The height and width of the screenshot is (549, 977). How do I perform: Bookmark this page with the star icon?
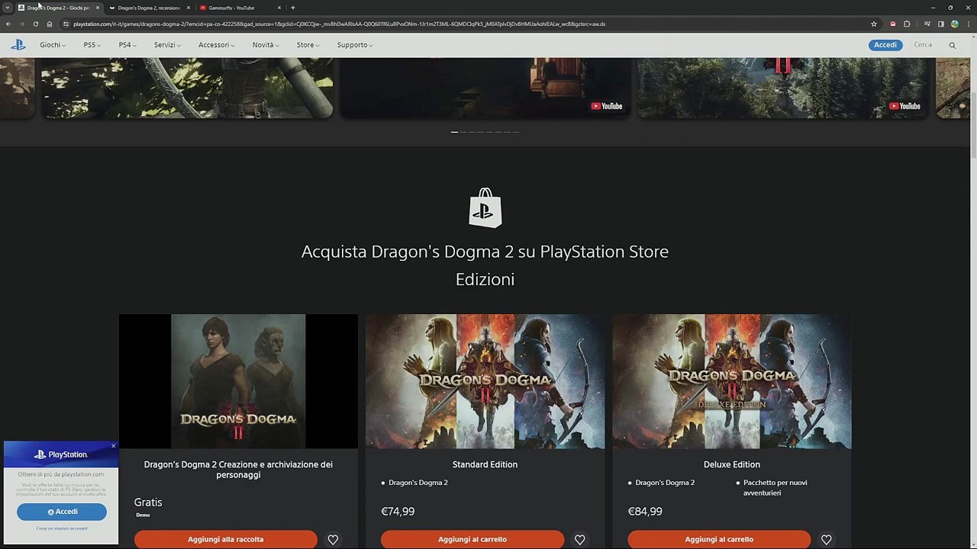(x=874, y=24)
